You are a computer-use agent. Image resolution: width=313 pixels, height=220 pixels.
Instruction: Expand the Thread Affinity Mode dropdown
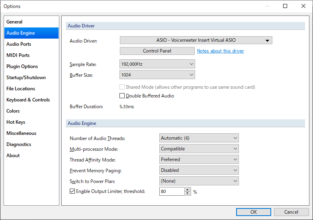click(x=199, y=160)
